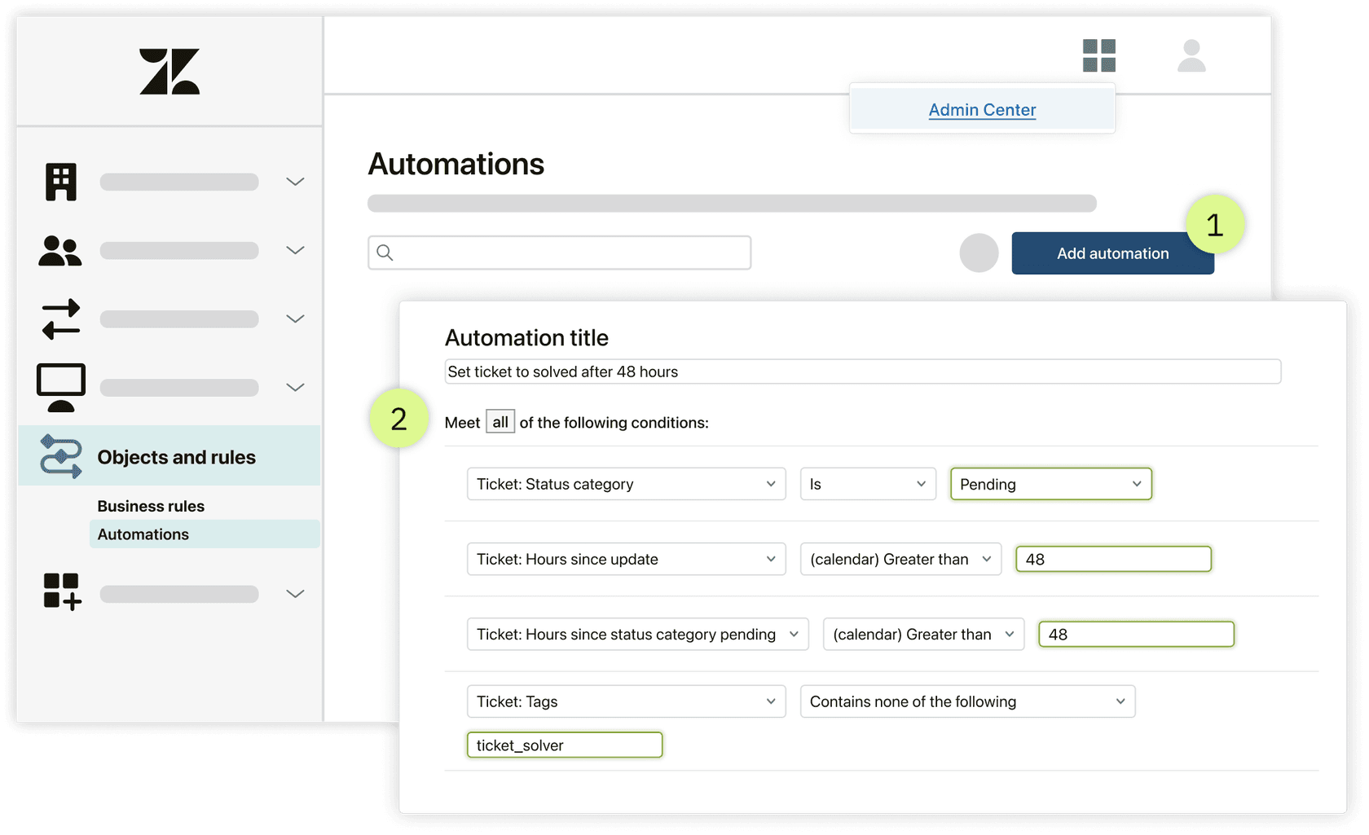The width and height of the screenshot is (1369, 835).
Task: Click the circular avatar beside Add automation
Action: (x=979, y=253)
